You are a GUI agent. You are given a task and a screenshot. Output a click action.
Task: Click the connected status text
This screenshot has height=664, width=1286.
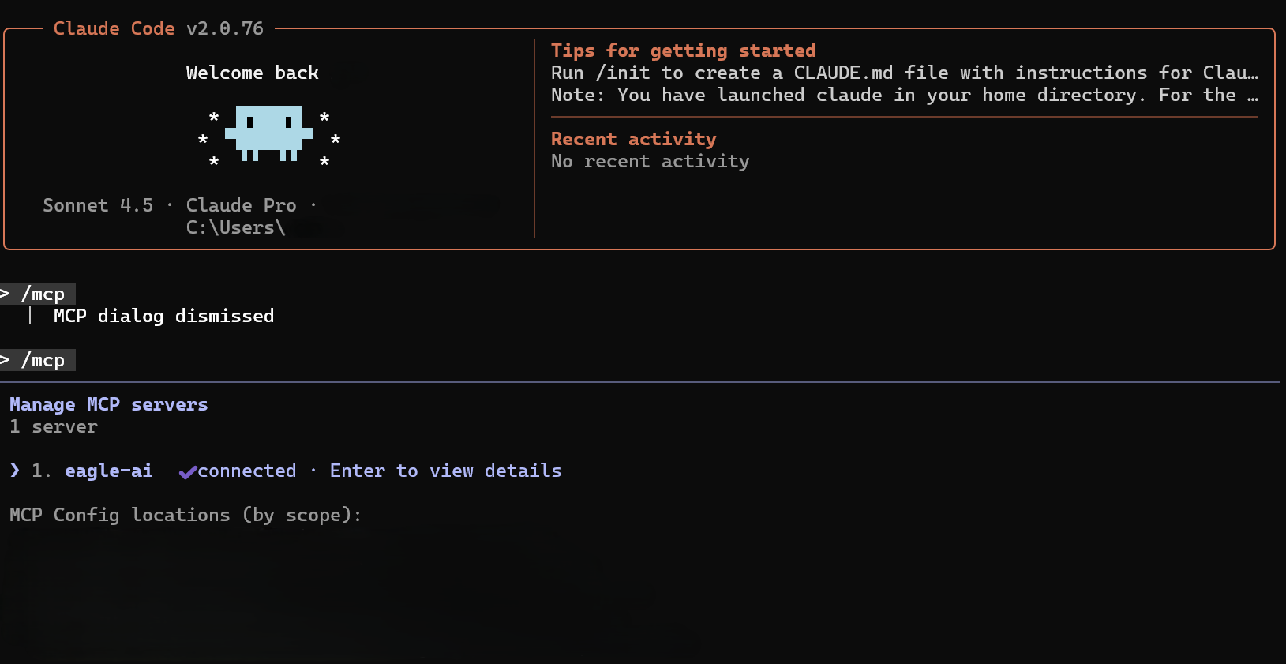pyautogui.click(x=247, y=471)
